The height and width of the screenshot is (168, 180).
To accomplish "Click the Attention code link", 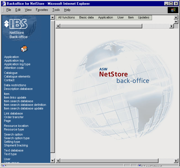I will [14, 68].
